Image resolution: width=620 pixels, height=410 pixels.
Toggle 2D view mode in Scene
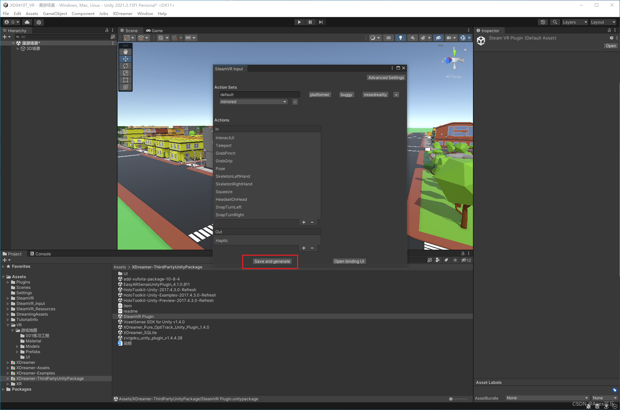click(x=389, y=38)
